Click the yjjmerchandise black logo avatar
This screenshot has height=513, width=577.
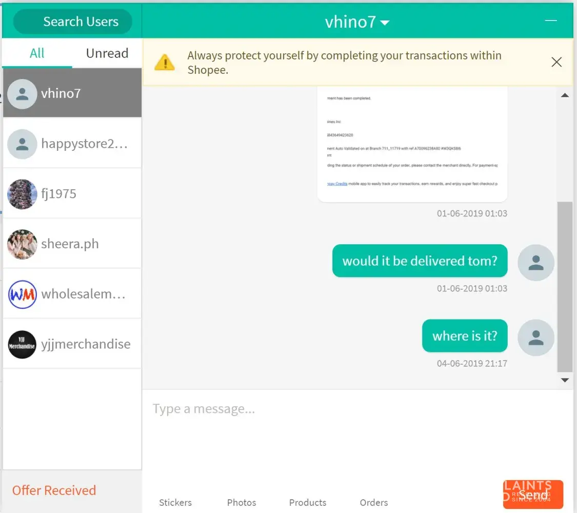pos(22,344)
